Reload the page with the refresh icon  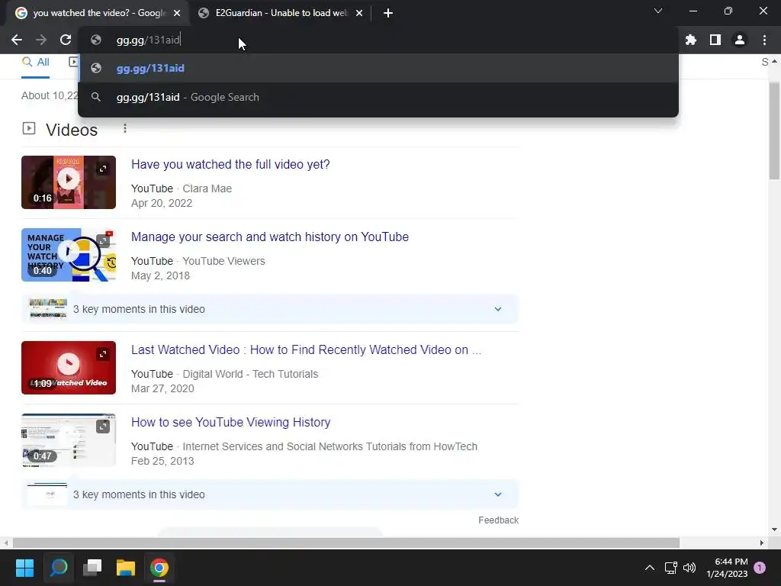pyautogui.click(x=66, y=40)
